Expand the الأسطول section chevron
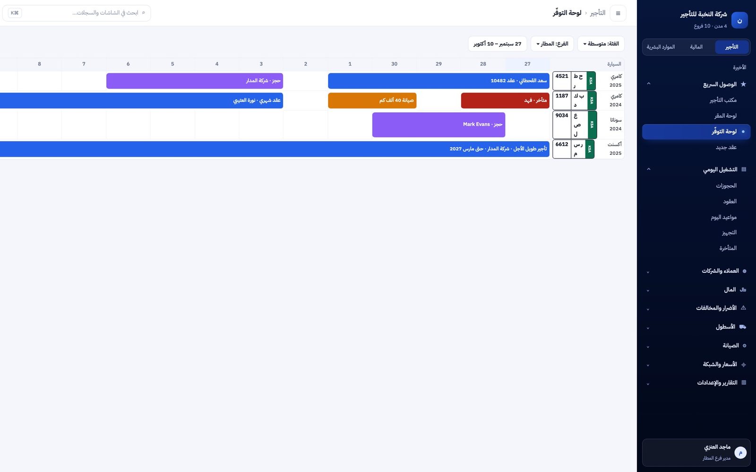 coord(648,328)
